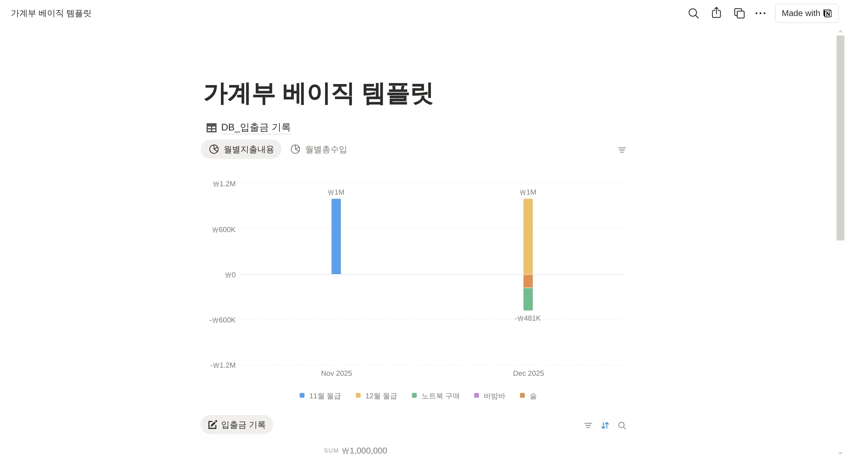Select the duplicate page icon
Viewport: 845px width, 458px height.
pyautogui.click(x=739, y=13)
